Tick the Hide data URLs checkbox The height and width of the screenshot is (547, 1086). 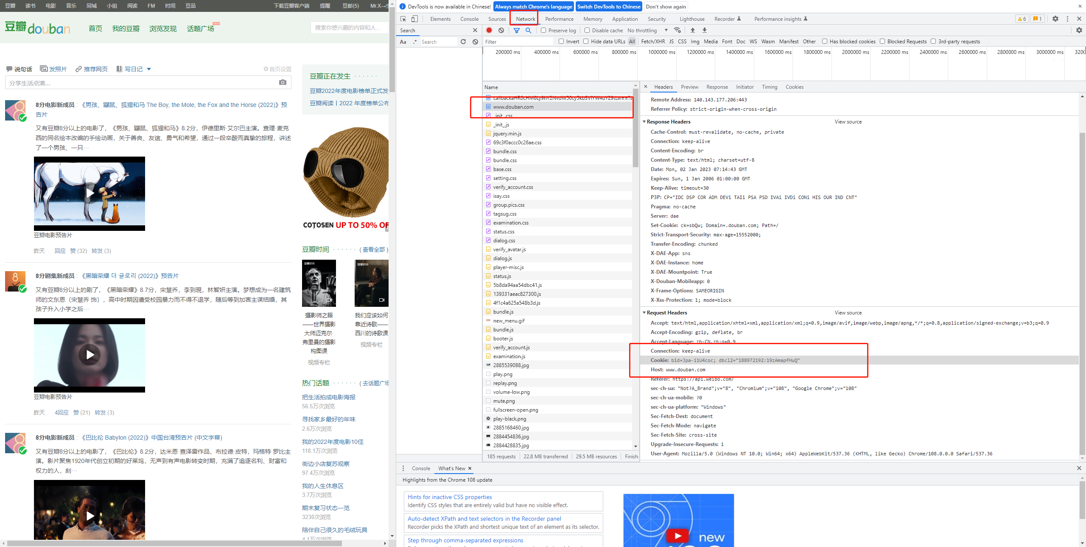click(x=586, y=41)
